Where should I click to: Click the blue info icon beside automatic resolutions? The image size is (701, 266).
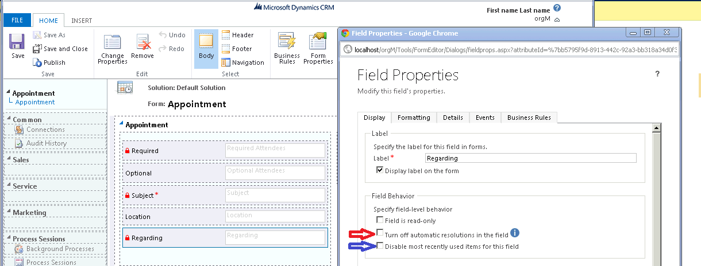pos(515,233)
